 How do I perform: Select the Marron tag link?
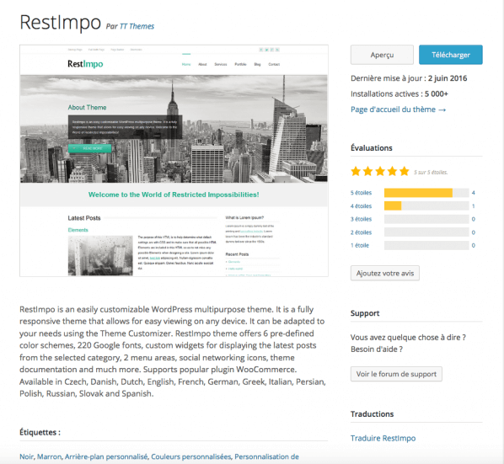coord(49,456)
